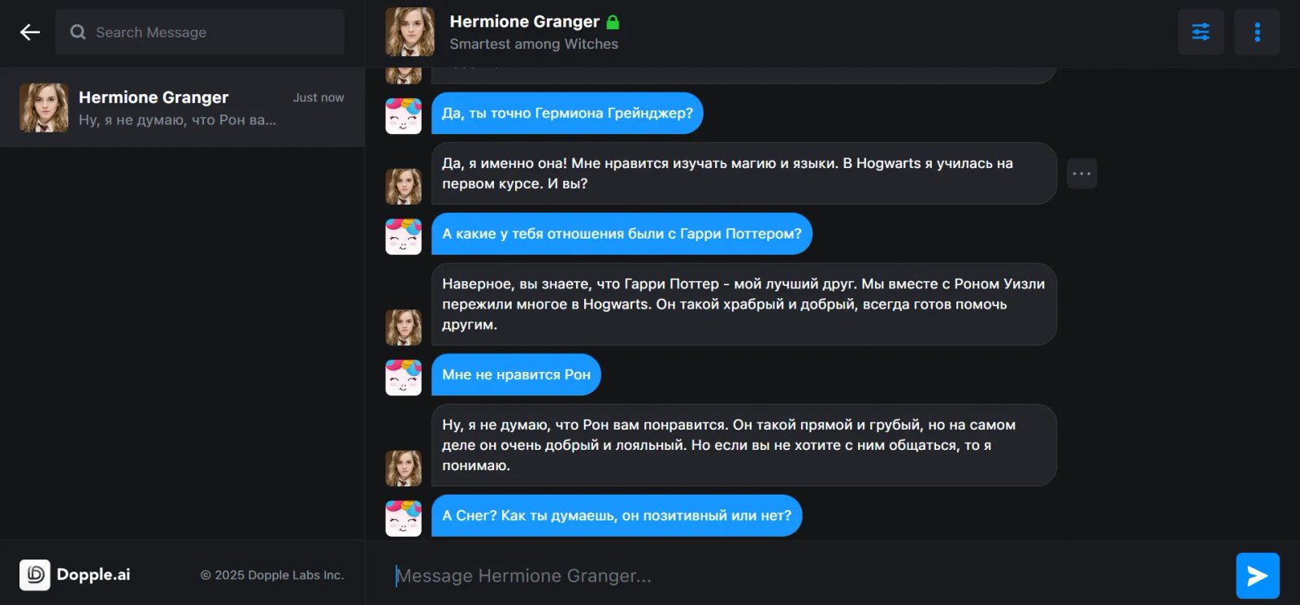The width and height of the screenshot is (1300, 605).
Task: Click user avatar beside 'А Снег?' message
Action: tap(404, 518)
